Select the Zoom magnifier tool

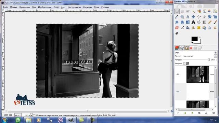coord(182,17)
